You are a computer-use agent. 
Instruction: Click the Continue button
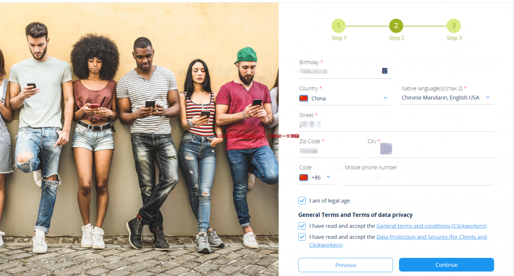[446, 265]
